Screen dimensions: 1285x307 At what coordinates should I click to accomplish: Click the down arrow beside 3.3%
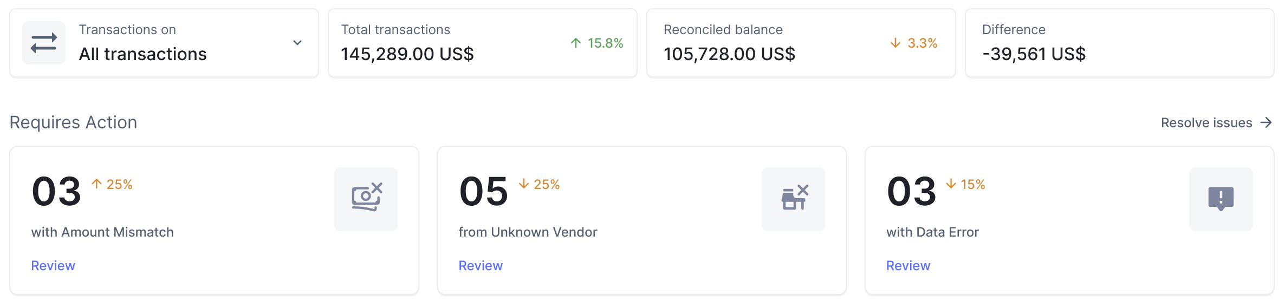[x=895, y=43]
